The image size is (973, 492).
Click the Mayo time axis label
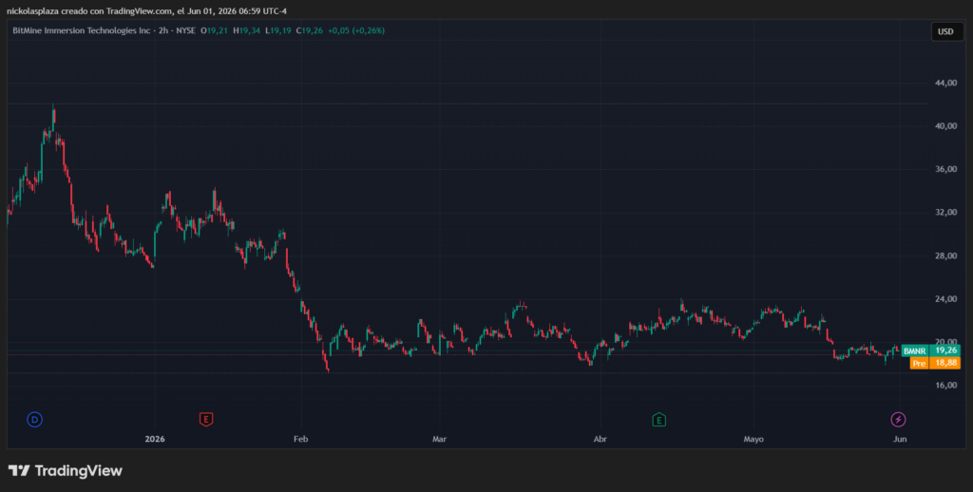click(x=754, y=439)
